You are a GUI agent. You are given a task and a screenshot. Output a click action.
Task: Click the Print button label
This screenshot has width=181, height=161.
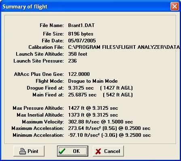(x=33, y=151)
